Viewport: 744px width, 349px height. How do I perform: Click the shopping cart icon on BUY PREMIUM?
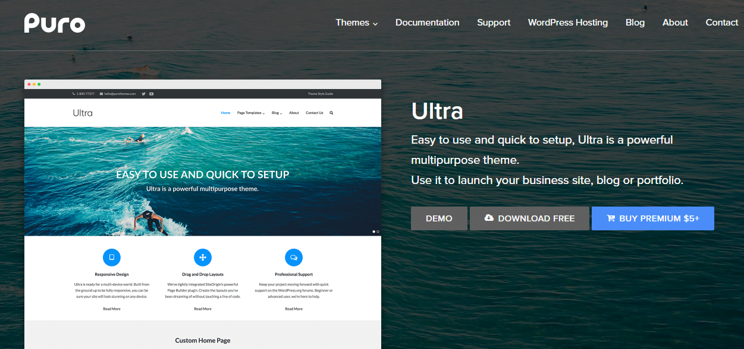(x=611, y=218)
